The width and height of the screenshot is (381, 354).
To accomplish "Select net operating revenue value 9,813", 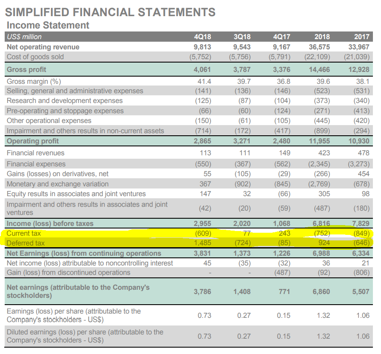I will pyautogui.click(x=202, y=47).
